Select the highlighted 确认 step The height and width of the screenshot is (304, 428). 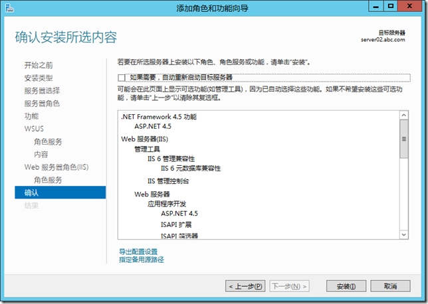60,192
